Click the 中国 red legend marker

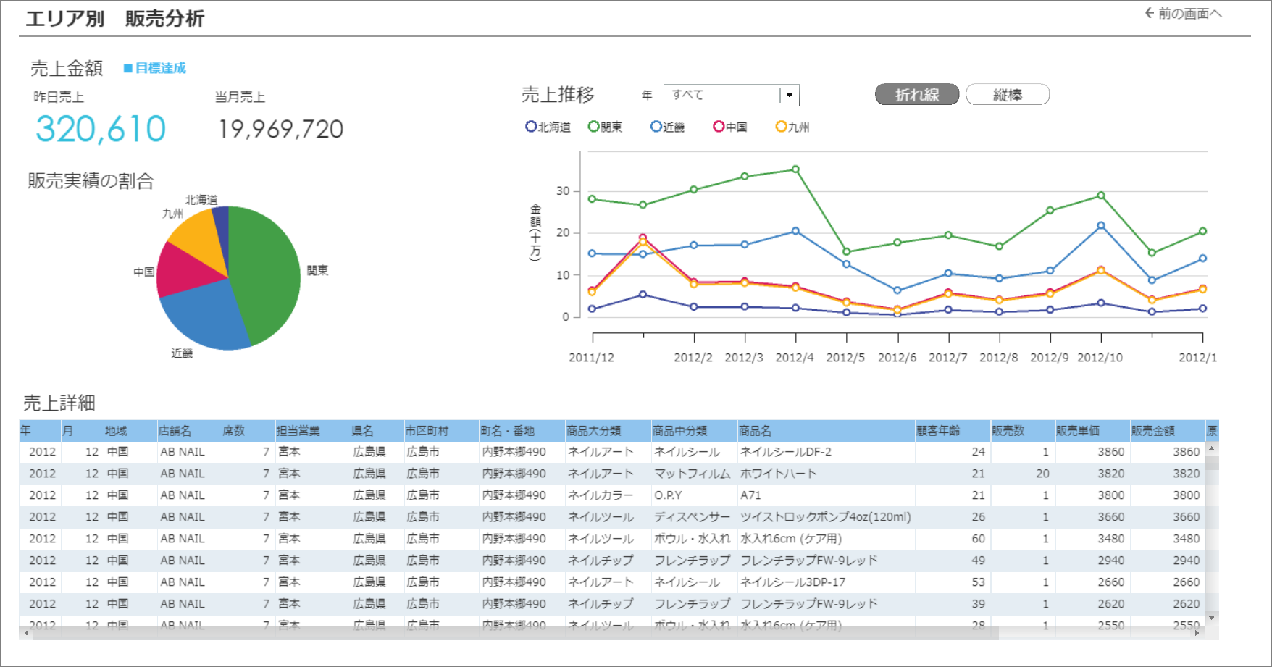719,127
